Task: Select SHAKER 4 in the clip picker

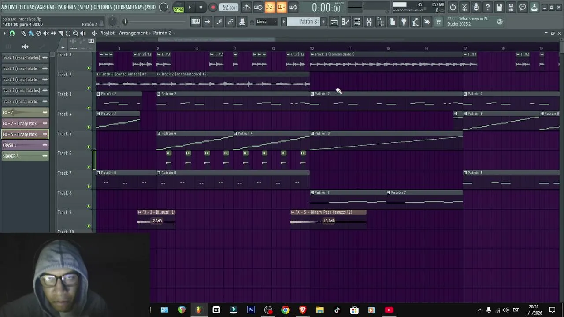Action: pos(25,156)
